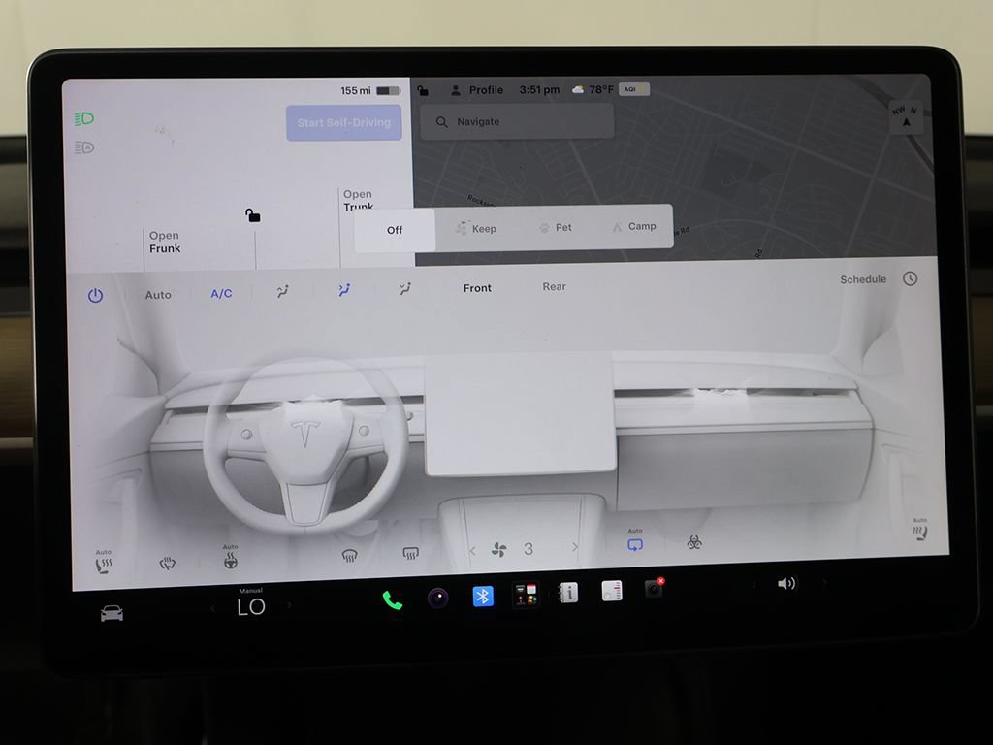Tap Start Self-Driving button
Image resolution: width=993 pixels, height=745 pixels.
click(x=344, y=123)
